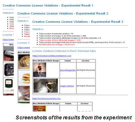Open the Jorge Cardoso owner link
The height and width of the screenshot is (122, 135).
pos(67,86)
